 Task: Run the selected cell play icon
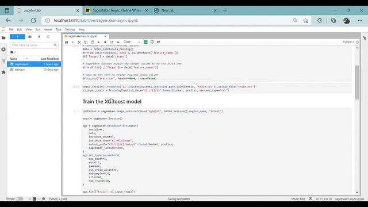tap(98, 42)
